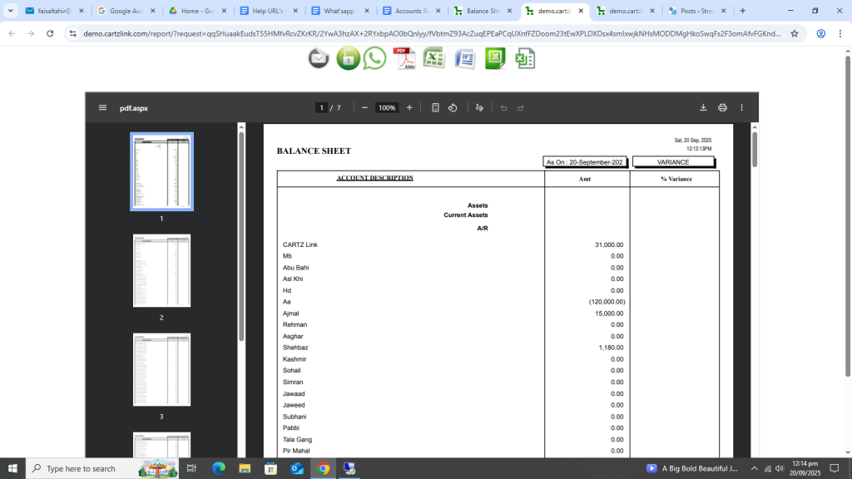Click the Shehbaz account name
The width and height of the screenshot is (852, 479).
(x=295, y=348)
